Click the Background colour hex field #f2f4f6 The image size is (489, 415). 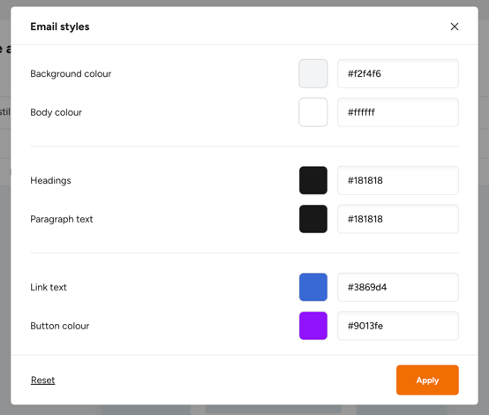[398, 73]
